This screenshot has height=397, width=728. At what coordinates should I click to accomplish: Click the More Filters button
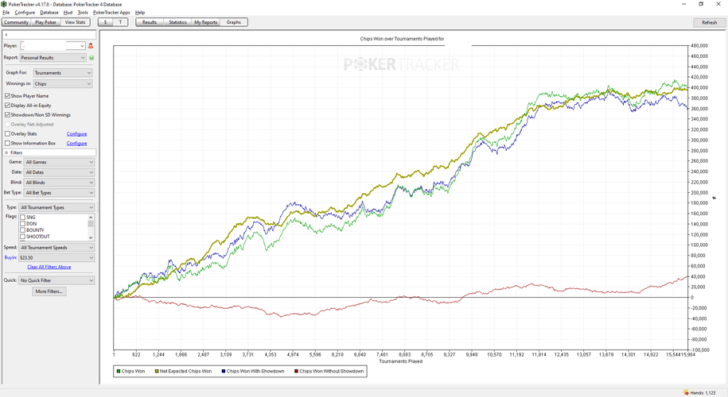49,291
